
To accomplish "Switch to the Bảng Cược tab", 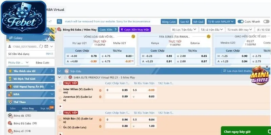I will pos(42,62).
